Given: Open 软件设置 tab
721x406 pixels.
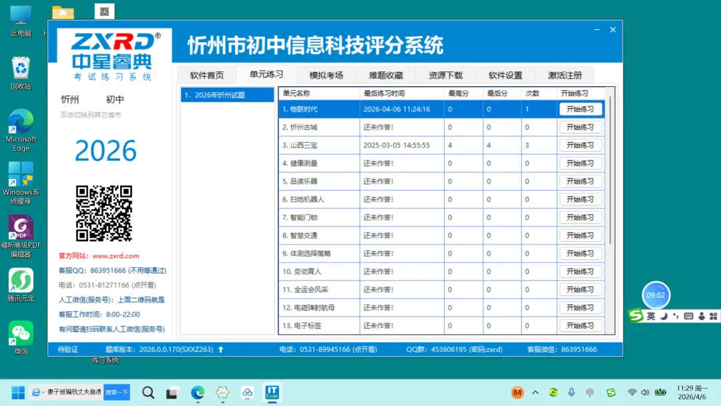Looking at the screenshot, I should pyautogui.click(x=505, y=75).
